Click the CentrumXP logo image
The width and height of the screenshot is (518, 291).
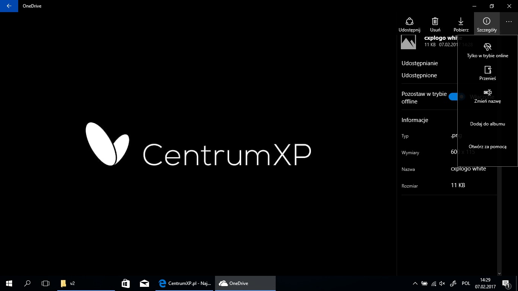pos(198,144)
